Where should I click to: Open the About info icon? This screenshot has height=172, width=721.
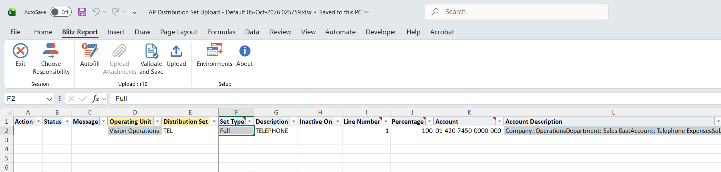click(245, 51)
